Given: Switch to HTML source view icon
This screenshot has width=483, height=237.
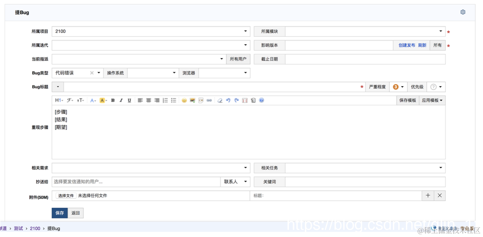Looking at the screenshot, I should point(253,100).
